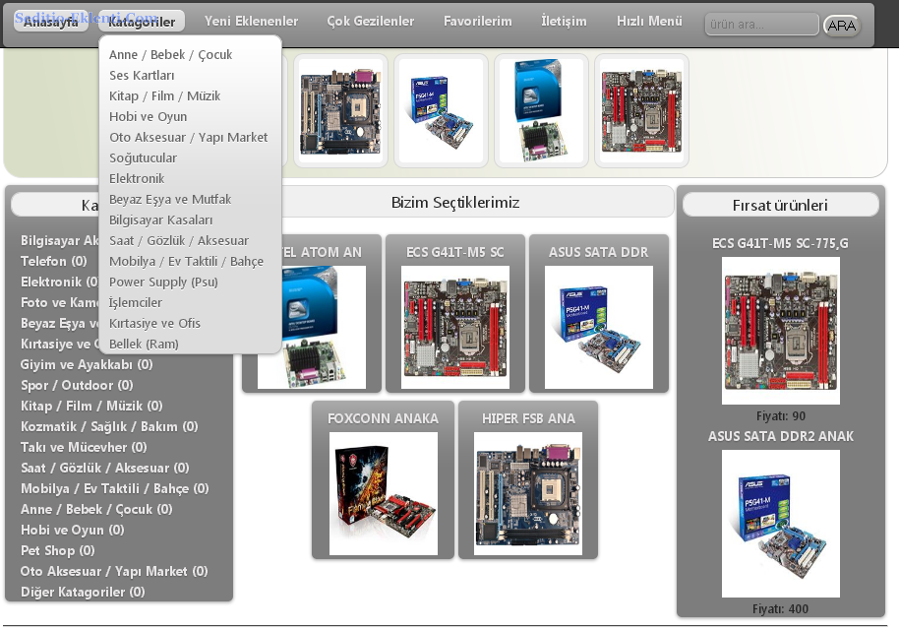Open Telefon (0) sidebar category
The width and height of the screenshot is (899, 630).
[x=54, y=261]
